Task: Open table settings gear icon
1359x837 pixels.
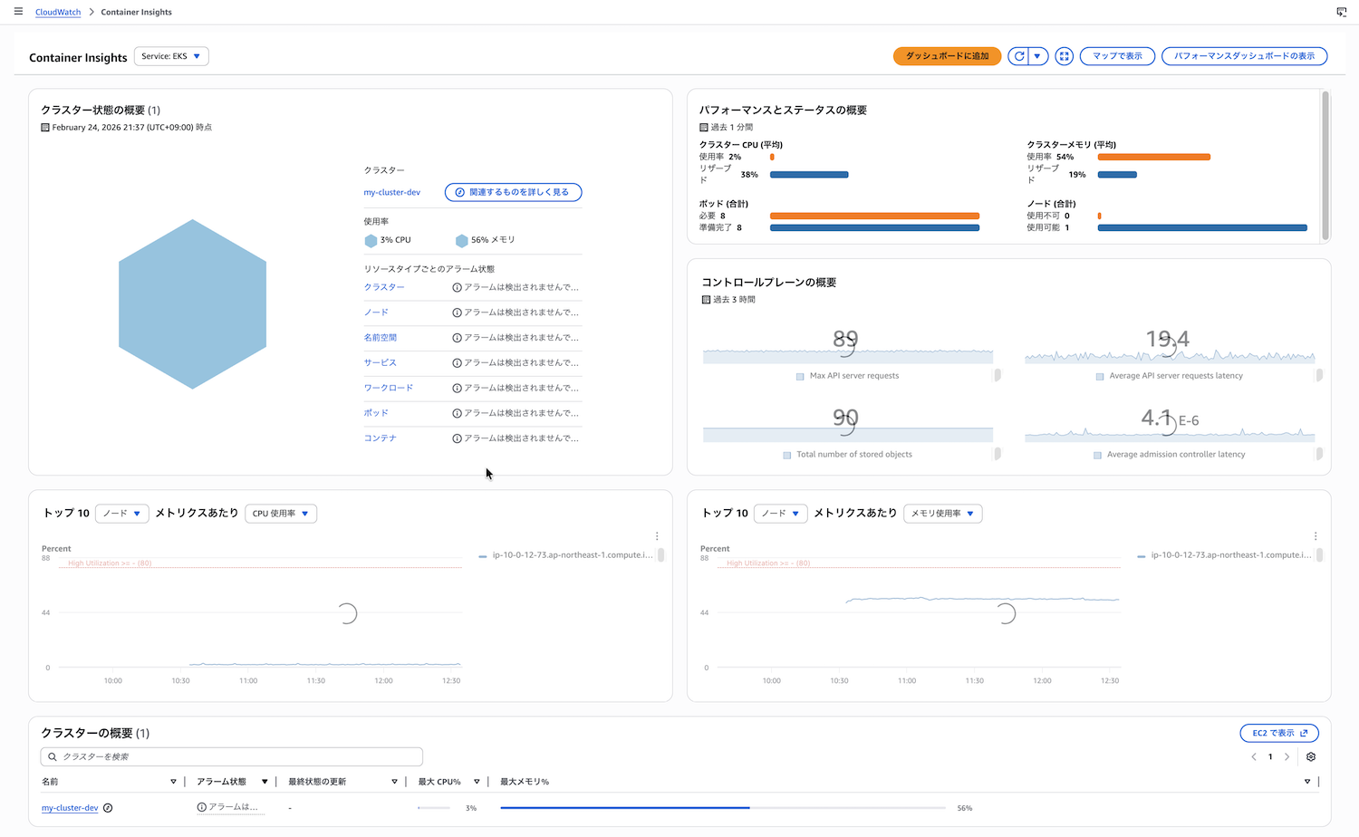Action: [x=1311, y=757]
